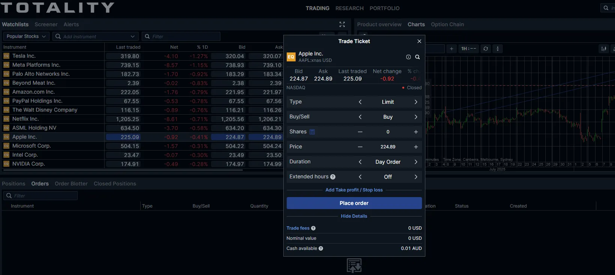This screenshot has width=615, height=275.
Task: Expand the Add instrument dropdown arrow
Action: [x=132, y=36]
